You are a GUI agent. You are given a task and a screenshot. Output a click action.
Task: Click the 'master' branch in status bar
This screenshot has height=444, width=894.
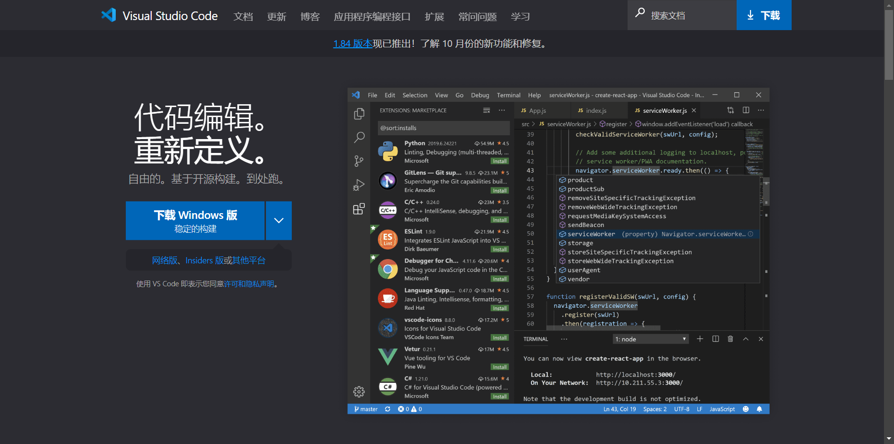click(366, 409)
